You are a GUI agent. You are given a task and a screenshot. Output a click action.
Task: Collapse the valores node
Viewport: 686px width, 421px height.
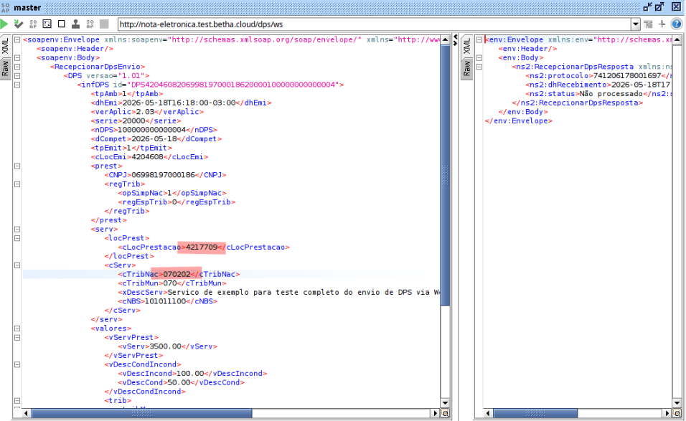[x=17, y=328]
